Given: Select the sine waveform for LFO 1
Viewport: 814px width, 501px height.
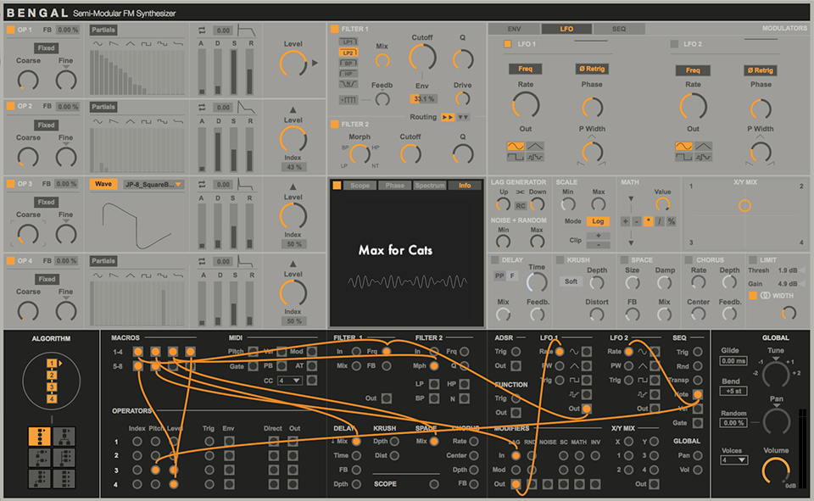Looking at the screenshot, I should pyautogui.click(x=515, y=146).
